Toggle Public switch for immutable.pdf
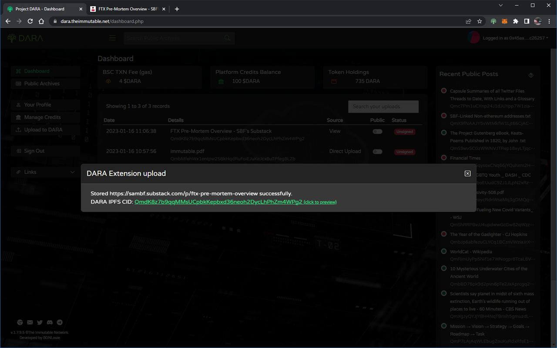Viewport: 557px width, 348px height. pos(377,152)
